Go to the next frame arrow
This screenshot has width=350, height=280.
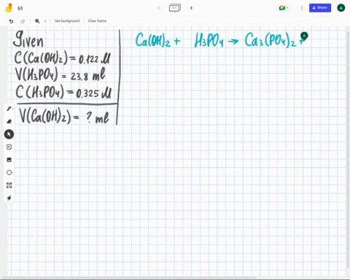point(191,8)
